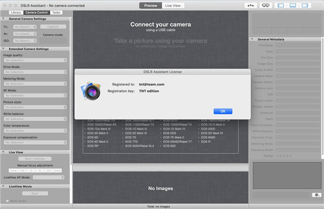
Task: Open the Tv shutter speed dropdown
Action: point(25,27)
